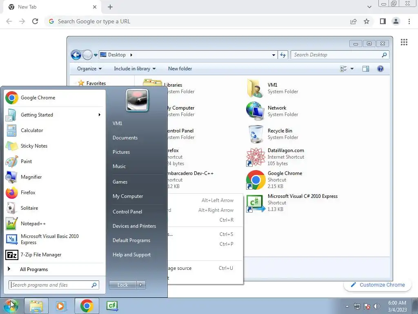This screenshot has height=314, width=418.
Task: Click the volume speaker tray icon
Action: click(x=377, y=306)
